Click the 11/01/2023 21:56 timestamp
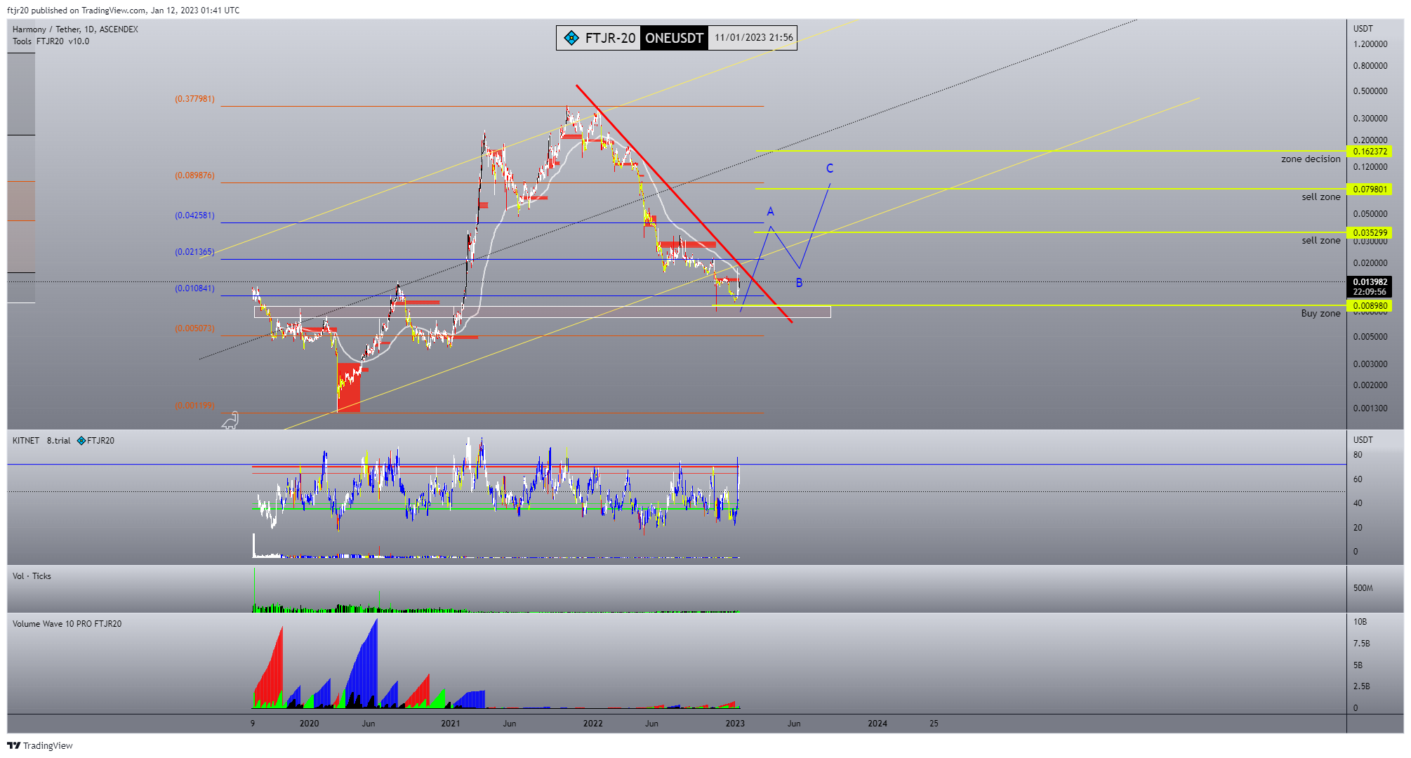The width and height of the screenshot is (1411, 758). click(754, 38)
